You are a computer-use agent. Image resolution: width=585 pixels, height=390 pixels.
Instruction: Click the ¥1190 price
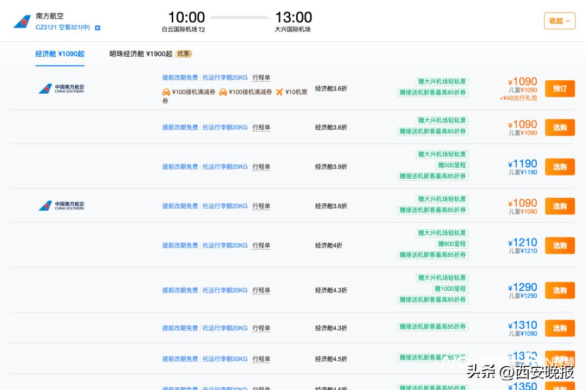522,164
